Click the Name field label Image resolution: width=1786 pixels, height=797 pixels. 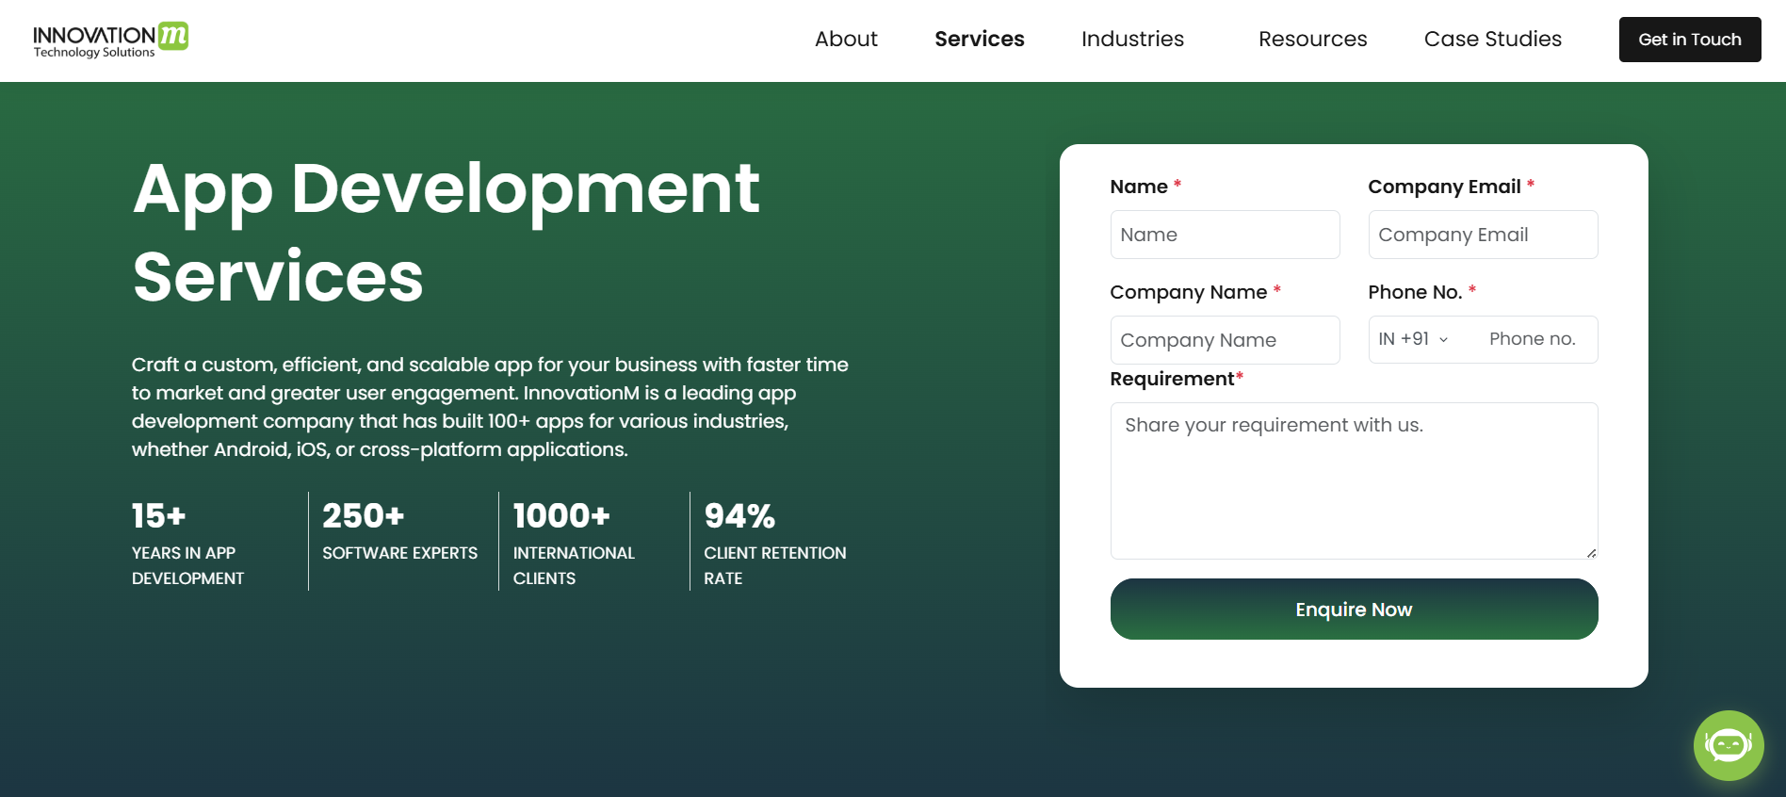(1145, 187)
